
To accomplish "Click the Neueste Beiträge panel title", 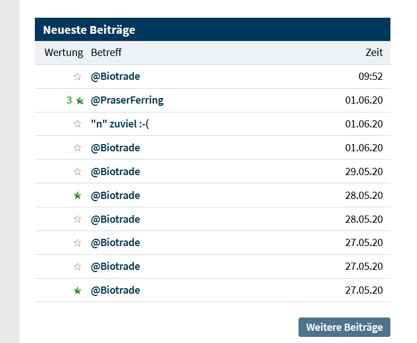I will click(x=89, y=30).
